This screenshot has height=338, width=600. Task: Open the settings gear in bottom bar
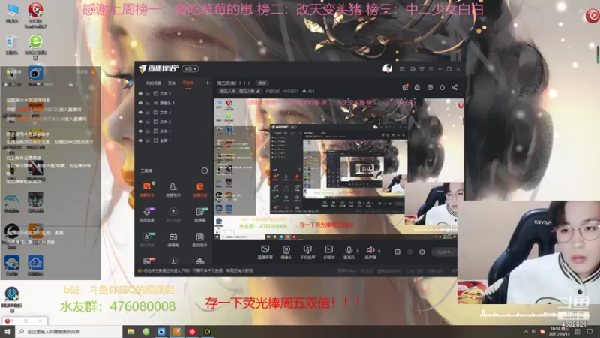(x=422, y=252)
